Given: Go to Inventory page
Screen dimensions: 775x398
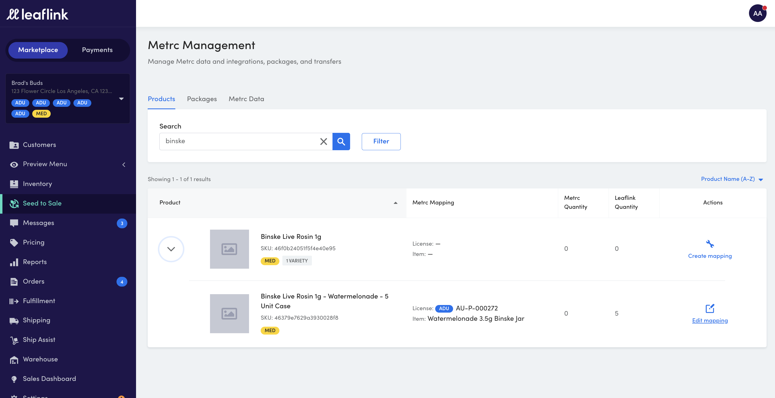Looking at the screenshot, I should (x=37, y=184).
